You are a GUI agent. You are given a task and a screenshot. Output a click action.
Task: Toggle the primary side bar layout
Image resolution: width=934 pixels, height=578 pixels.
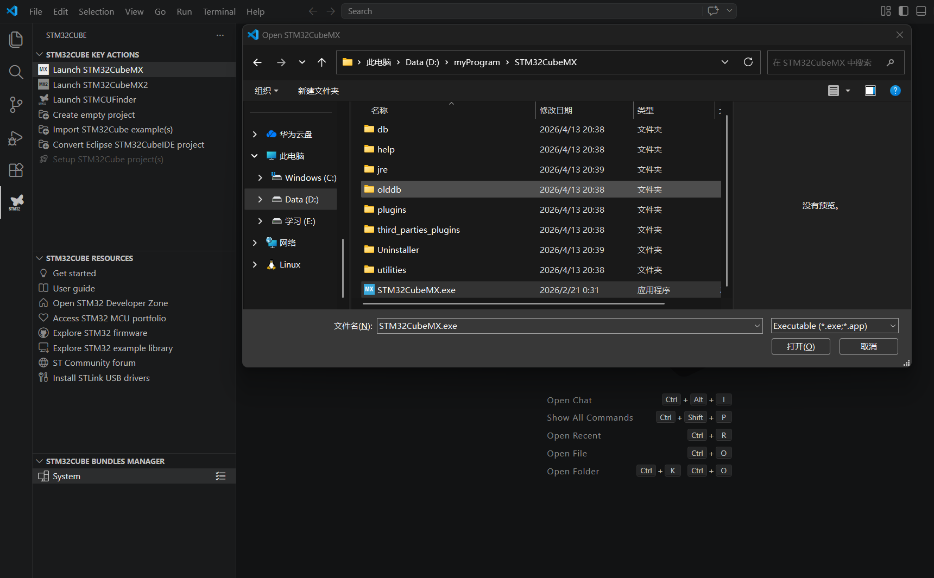904,11
